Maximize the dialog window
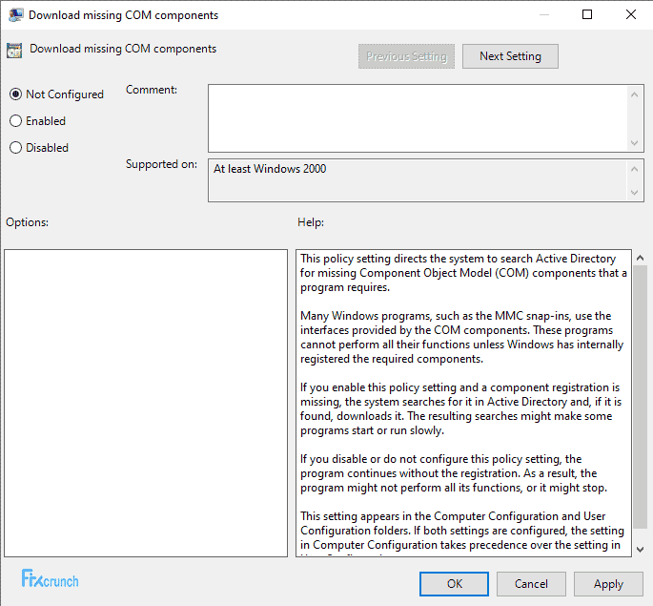 click(587, 14)
